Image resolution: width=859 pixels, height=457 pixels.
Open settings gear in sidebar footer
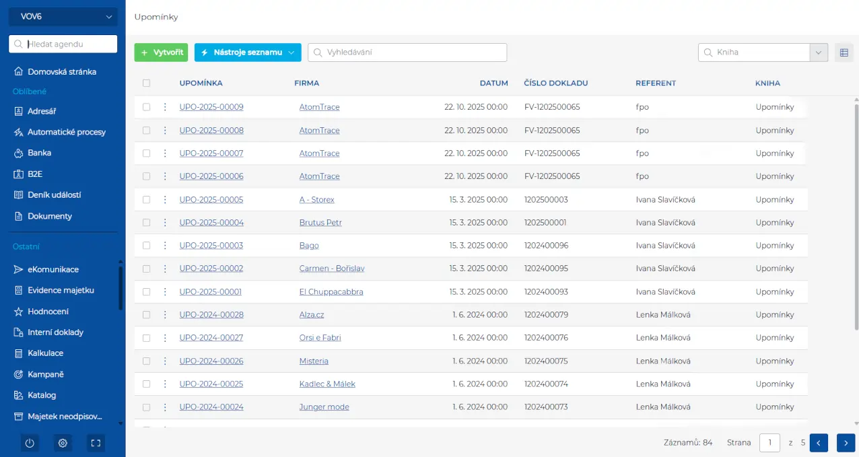click(x=63, y=443)
